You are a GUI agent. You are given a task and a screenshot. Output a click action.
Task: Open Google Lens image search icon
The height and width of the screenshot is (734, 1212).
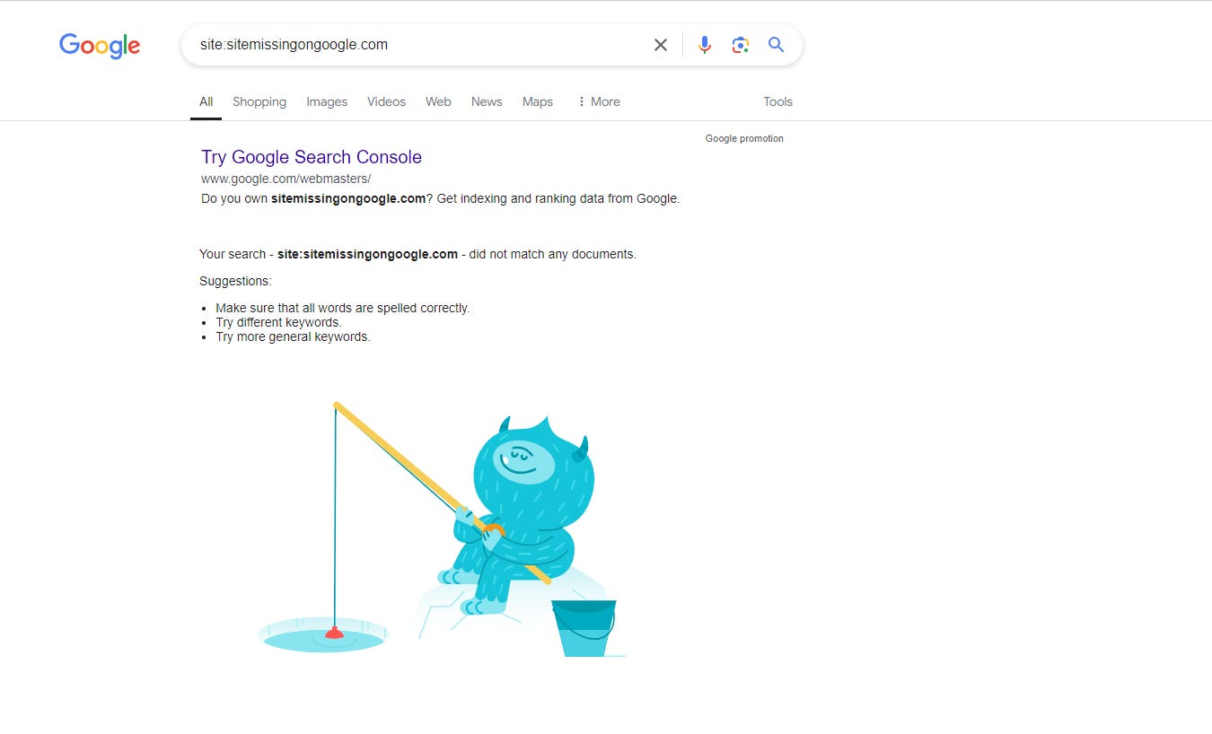click(x=741, y=45)
